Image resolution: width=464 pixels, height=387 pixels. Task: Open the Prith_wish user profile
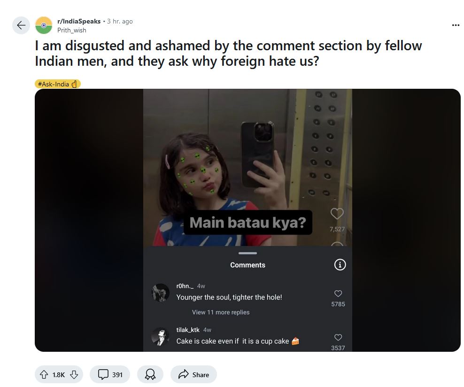pos(71,30)
